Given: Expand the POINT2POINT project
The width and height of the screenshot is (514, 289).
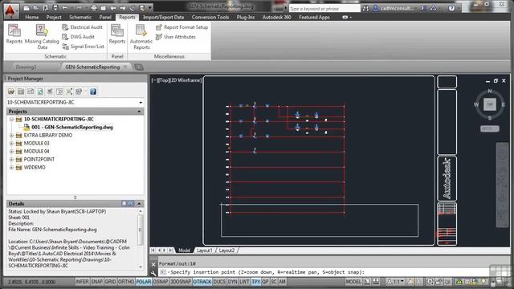Looking at the screenshot, I should (11, 159).
